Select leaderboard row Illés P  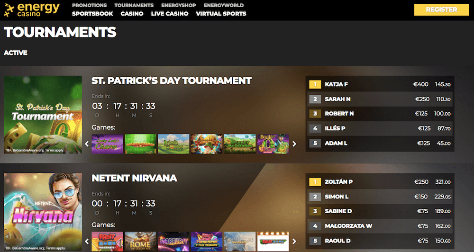(x=380, y=128)
